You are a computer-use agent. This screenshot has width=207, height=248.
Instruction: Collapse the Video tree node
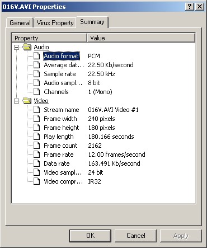coord(17,101)
